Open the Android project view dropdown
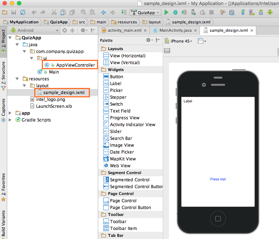Viewport: 279px width, 239px height. [35, 30]
